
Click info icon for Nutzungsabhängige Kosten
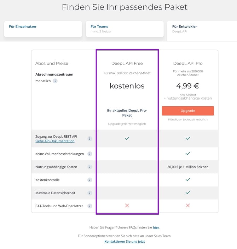coord(89,167)
